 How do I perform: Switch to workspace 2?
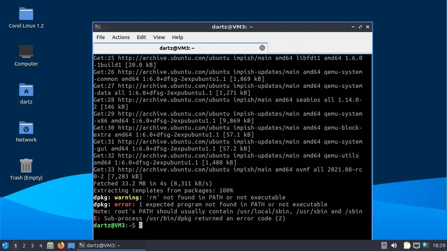click(24, 245)
